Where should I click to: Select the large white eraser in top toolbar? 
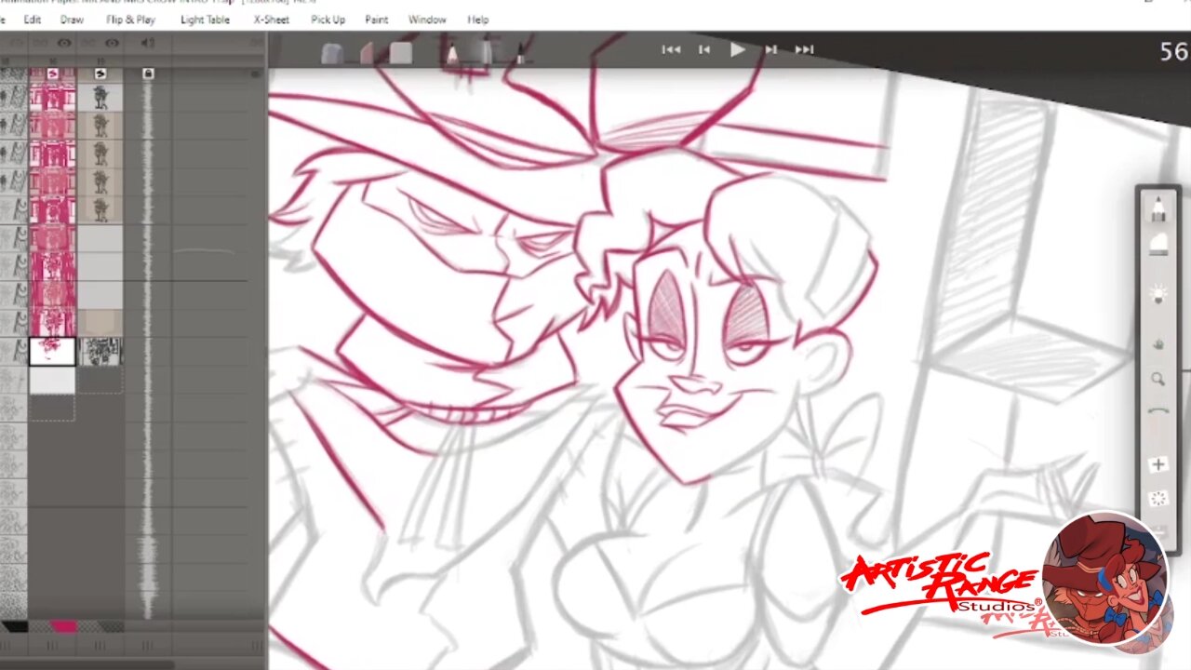(401, 53)
